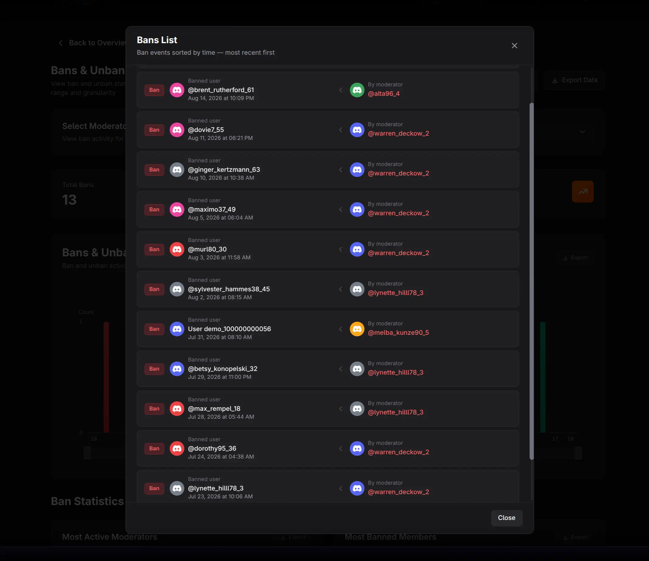Click the Ban badge for @maximo37_49

click(x=154, y=210)
